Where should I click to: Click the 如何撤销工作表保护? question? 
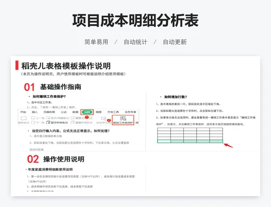point(49,97)
